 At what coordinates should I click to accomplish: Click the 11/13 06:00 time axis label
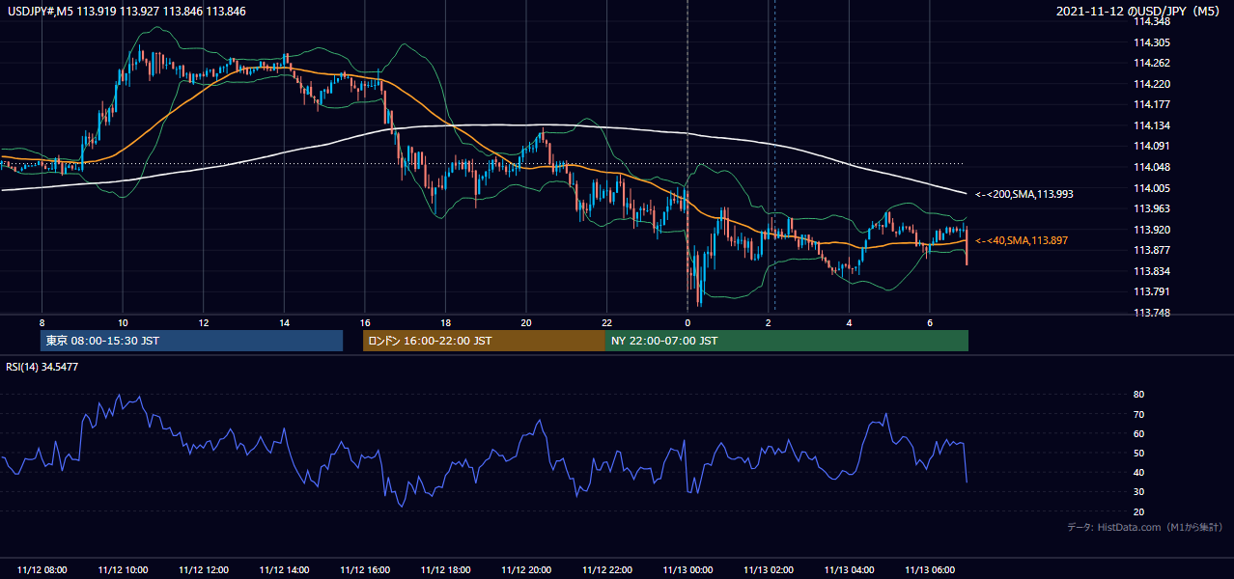930,570
